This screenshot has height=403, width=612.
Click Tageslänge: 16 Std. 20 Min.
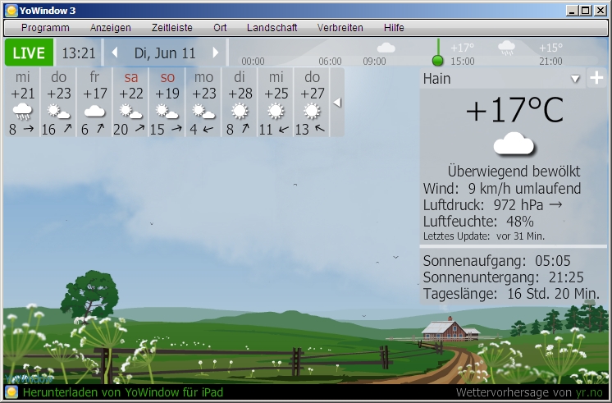click(x=511, y=294)
